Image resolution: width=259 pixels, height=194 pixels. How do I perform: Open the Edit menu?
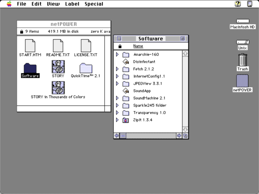click(x=36, y=4)
